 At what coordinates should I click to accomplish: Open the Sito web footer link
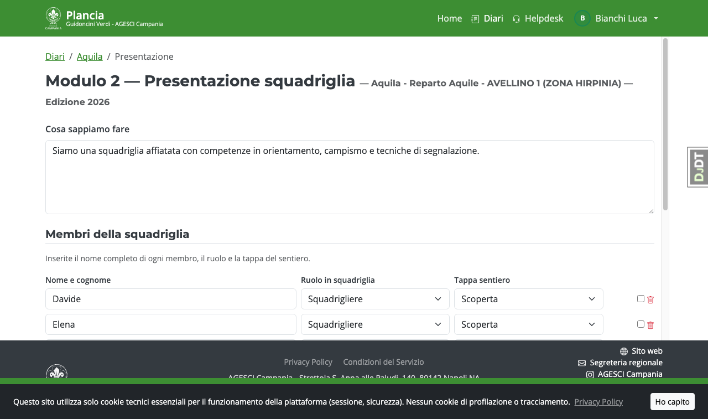641,351
